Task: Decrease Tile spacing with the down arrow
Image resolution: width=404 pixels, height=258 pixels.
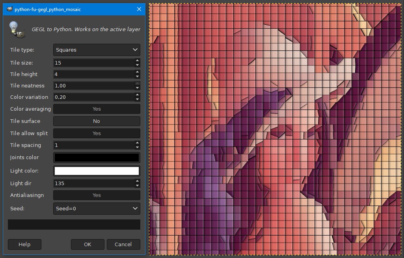Action: (137, 147)
